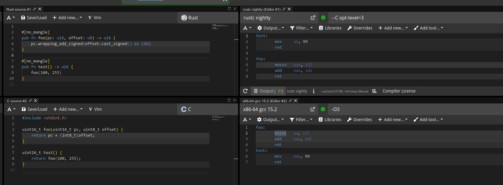The height and width of the screenshot is (185, 503).
Task: Open rustc compiler picker popout icon
Action: 313,18
